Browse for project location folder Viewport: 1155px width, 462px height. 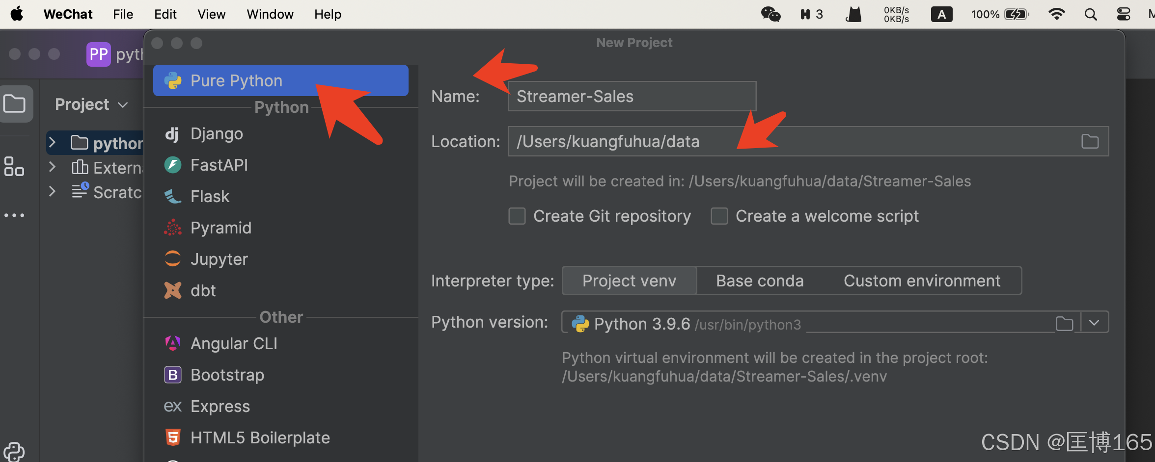[1090, 141]
